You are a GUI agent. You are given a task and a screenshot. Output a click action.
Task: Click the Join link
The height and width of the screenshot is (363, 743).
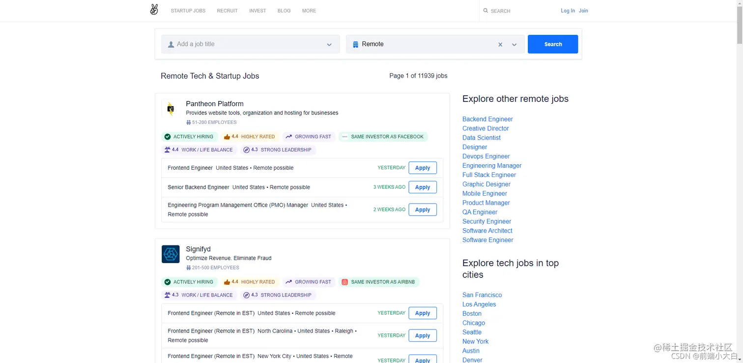[583, 10]
